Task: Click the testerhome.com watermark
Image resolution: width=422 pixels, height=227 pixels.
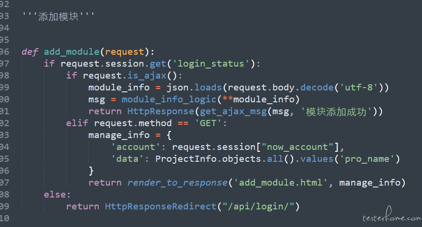Action: coord(392,216)
